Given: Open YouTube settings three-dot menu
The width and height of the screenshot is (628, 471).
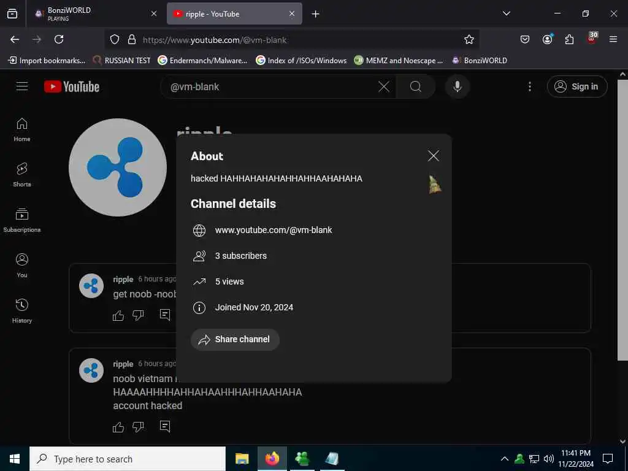Looking at the screenshot, I should [x=530, y=86].
